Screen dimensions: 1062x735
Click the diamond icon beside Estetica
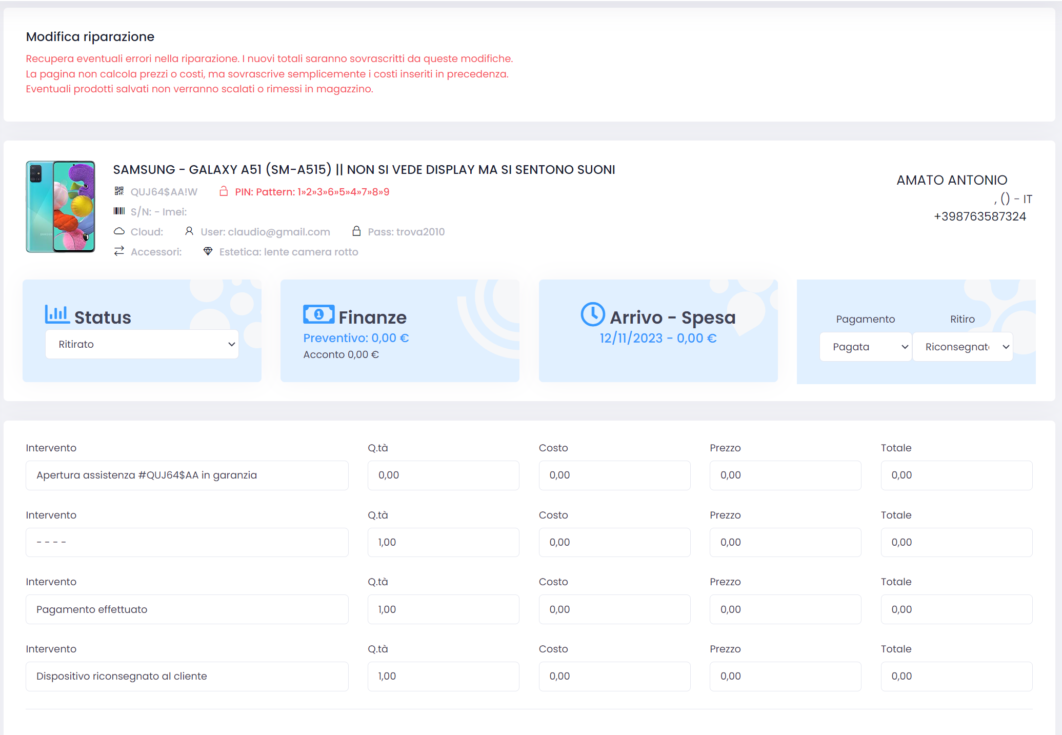(x=208, y=251)
